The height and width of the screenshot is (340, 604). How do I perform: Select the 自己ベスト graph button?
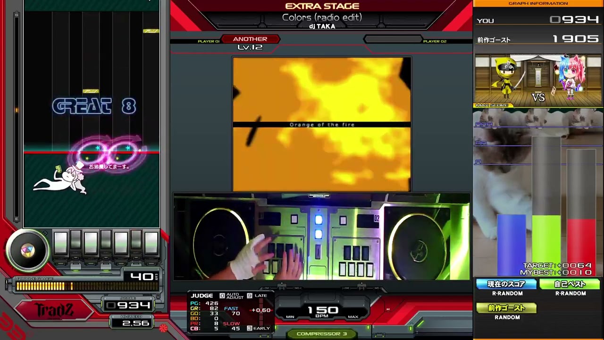(570, 284)
